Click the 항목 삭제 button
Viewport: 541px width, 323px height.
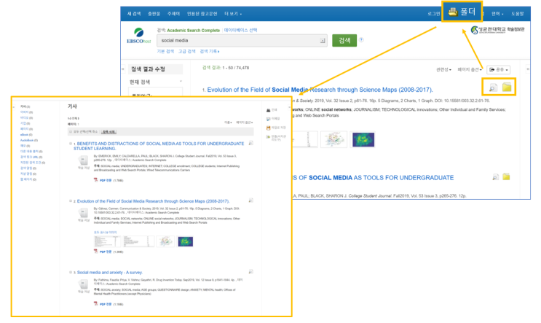click(x=109, y=132)
